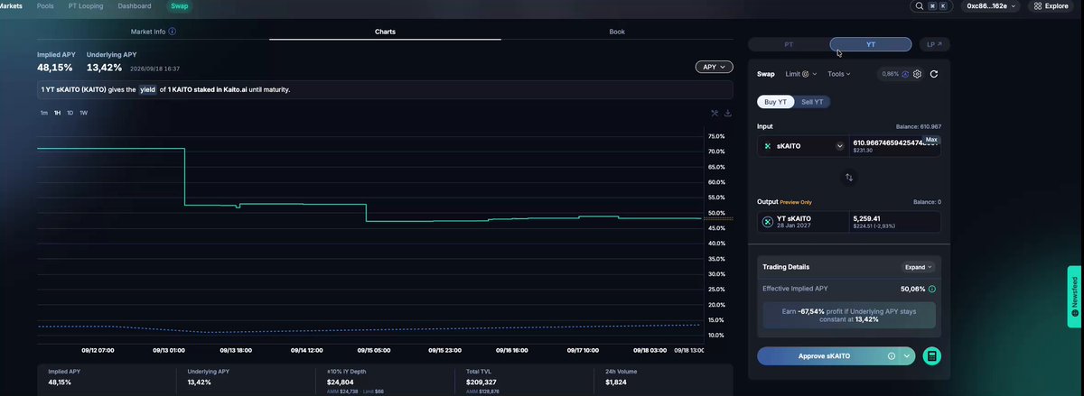
Task: Choose Sell YT
Action: 812,102
